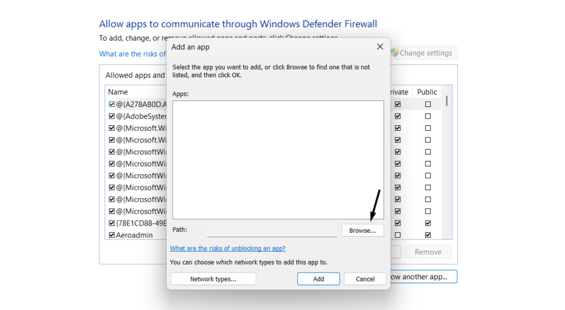Viewport: 565px width, 310px height.
Task: Click the Allow another app... button
Action: pyautogui.click(x=424, y=277)
